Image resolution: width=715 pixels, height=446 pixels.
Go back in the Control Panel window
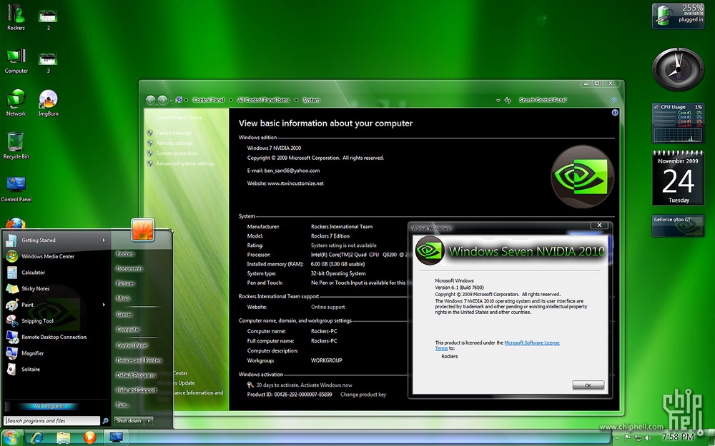150,100
